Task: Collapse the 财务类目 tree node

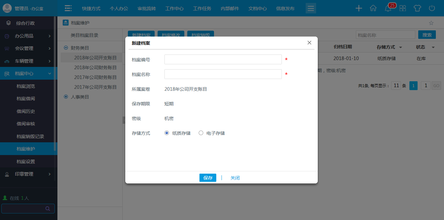Action: [66, 47]
